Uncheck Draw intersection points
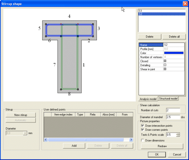 [143, 126]
